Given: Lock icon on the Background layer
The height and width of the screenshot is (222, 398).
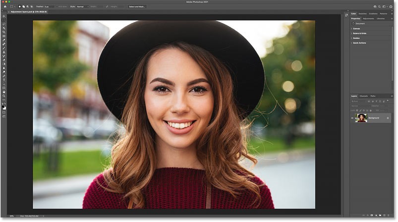Looking at the screenshot, I should [x=388, y=118].
